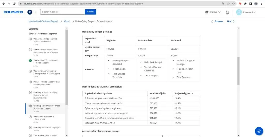Open the Chrome profile avatar
The width and height of the screenshot is (265, 137).
coord(256,4)
